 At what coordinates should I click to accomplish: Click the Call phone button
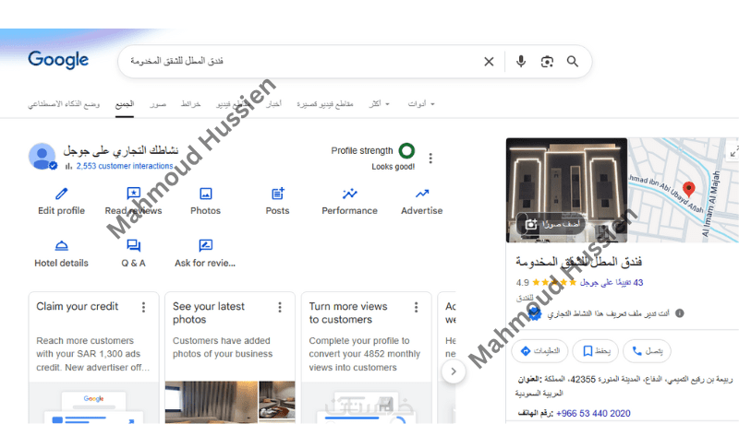pyautogui.click(x=647, y=351)
